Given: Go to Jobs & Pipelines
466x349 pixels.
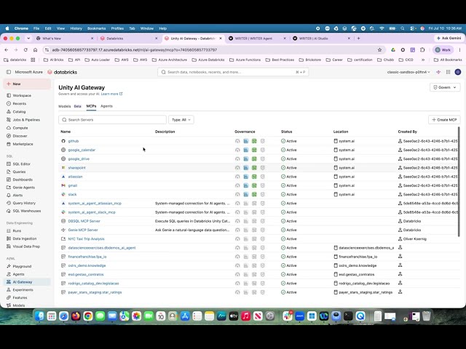Looking at the screenshot, I should coord(26,119).
